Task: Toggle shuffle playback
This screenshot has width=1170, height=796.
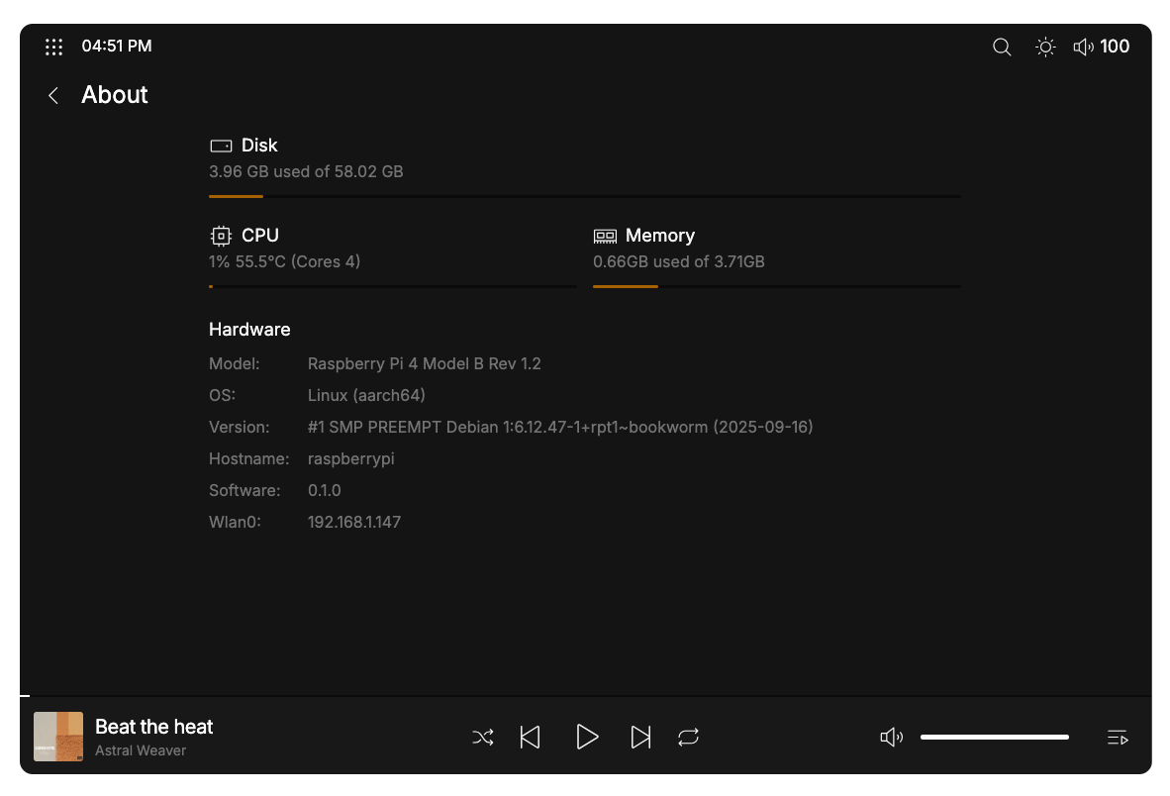Action: pos(483,737)
